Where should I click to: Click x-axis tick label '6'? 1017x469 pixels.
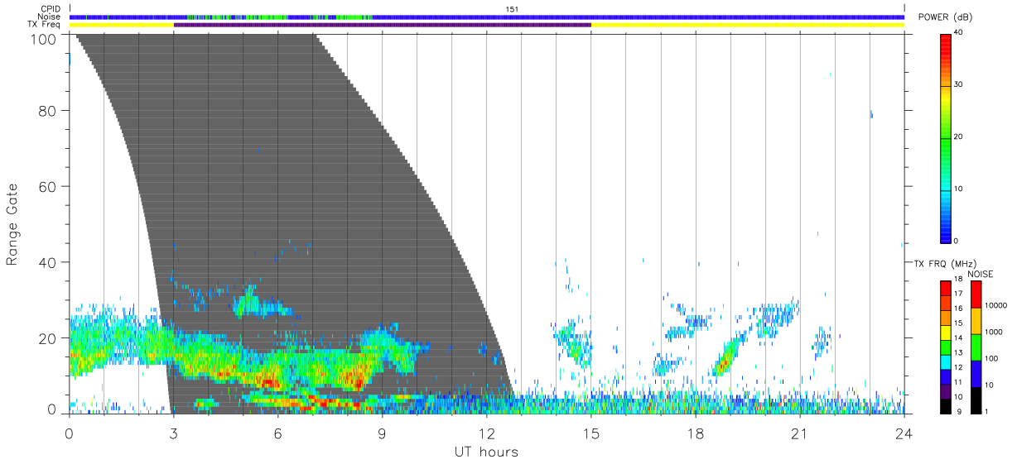pos(277,433)
